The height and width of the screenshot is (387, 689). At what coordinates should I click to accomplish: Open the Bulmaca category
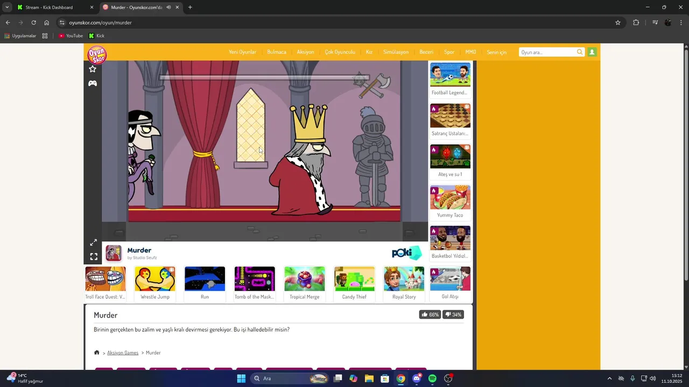277,52
